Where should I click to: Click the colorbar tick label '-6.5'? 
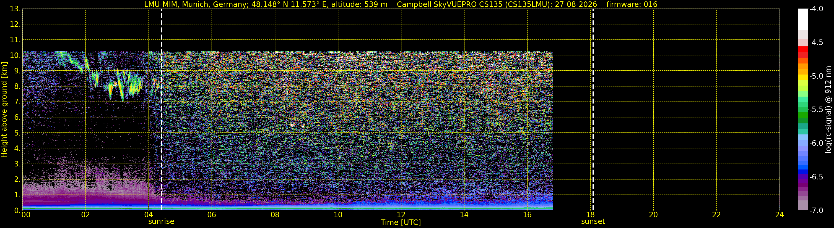click(816, 177)
